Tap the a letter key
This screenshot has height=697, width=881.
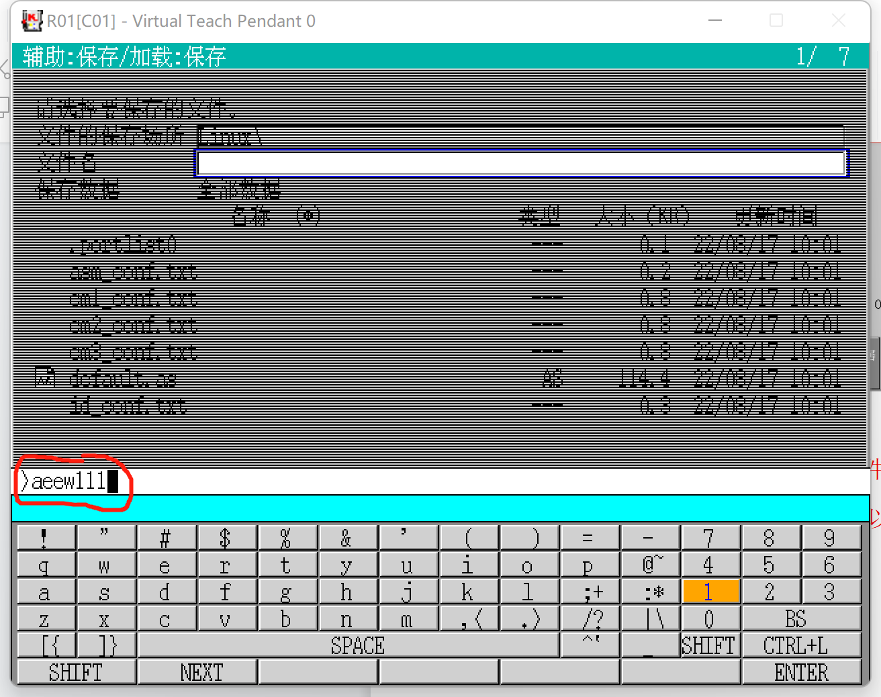pyautogui.click(x=46, y=592)
